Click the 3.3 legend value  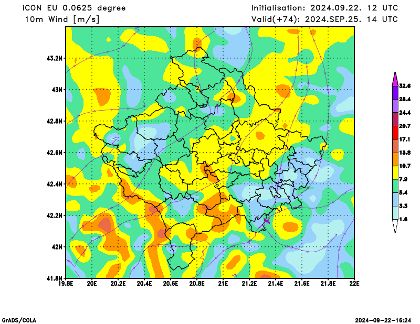[x=403, y=206]
